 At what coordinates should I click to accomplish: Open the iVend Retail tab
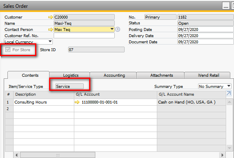point(207,75)
